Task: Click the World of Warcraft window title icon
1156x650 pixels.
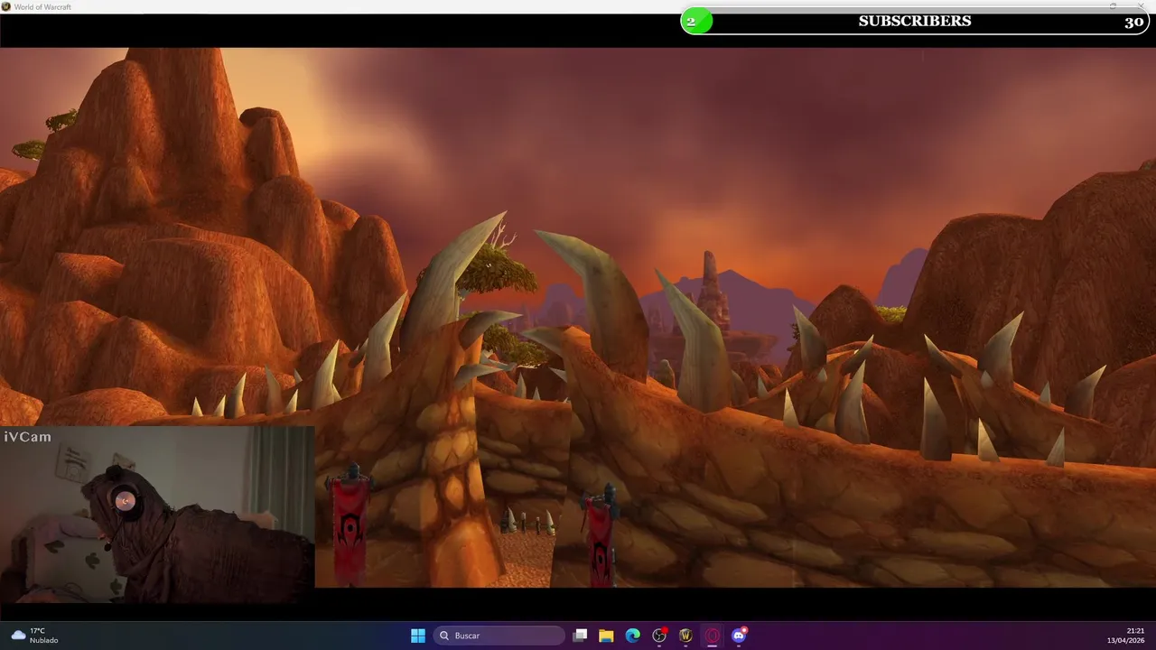Action: [x=6, y=6]
